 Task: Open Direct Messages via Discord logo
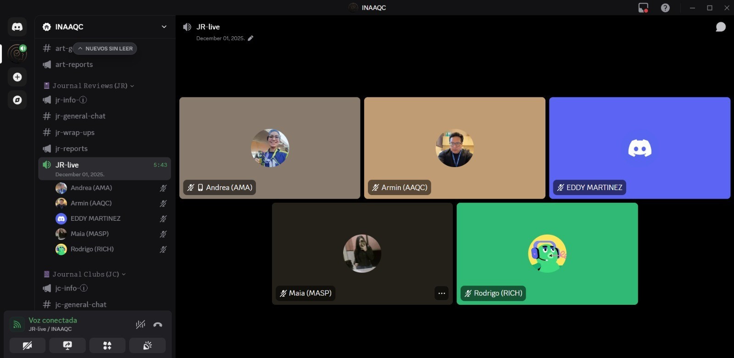point(17,27)
